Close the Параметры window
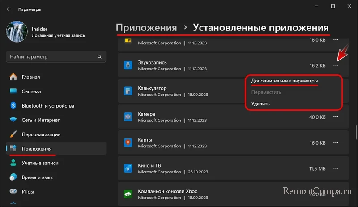The width and height of the screenshot is (358, 207). click(x=349, y=6)
